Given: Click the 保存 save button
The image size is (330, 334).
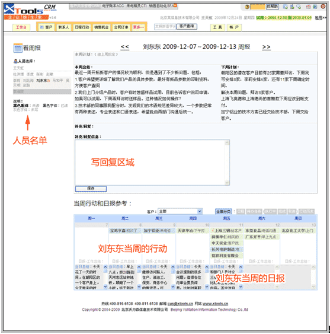Looking at the screenshot, I should click(x=91, y=189).
